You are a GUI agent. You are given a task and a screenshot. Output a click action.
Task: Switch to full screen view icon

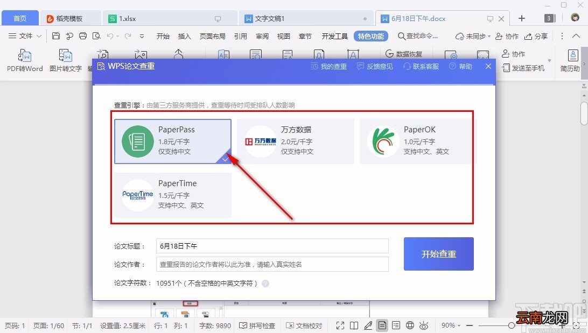(340, 325)
